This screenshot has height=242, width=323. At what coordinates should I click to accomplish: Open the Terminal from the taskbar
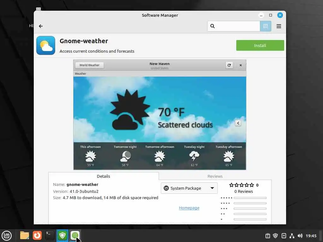point(50,235)
